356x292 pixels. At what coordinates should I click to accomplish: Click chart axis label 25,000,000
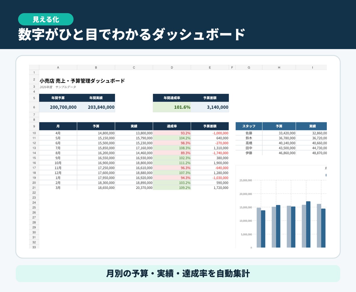point(246,180)
